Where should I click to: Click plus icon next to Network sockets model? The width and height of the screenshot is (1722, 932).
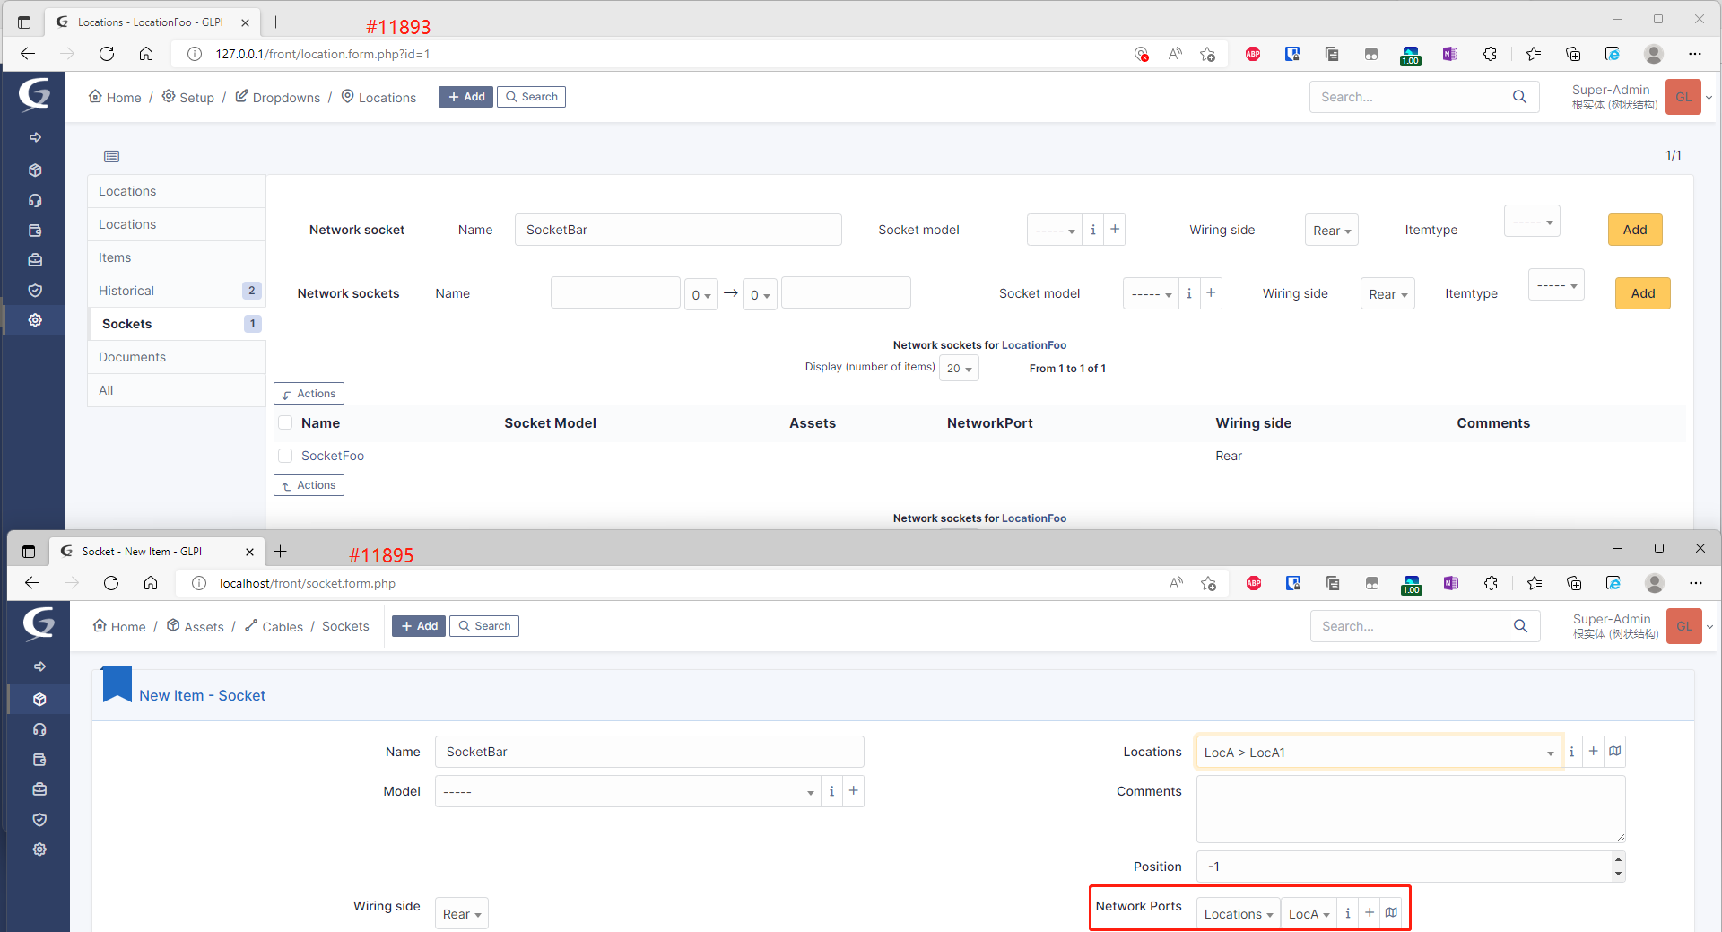point(1211,293)
